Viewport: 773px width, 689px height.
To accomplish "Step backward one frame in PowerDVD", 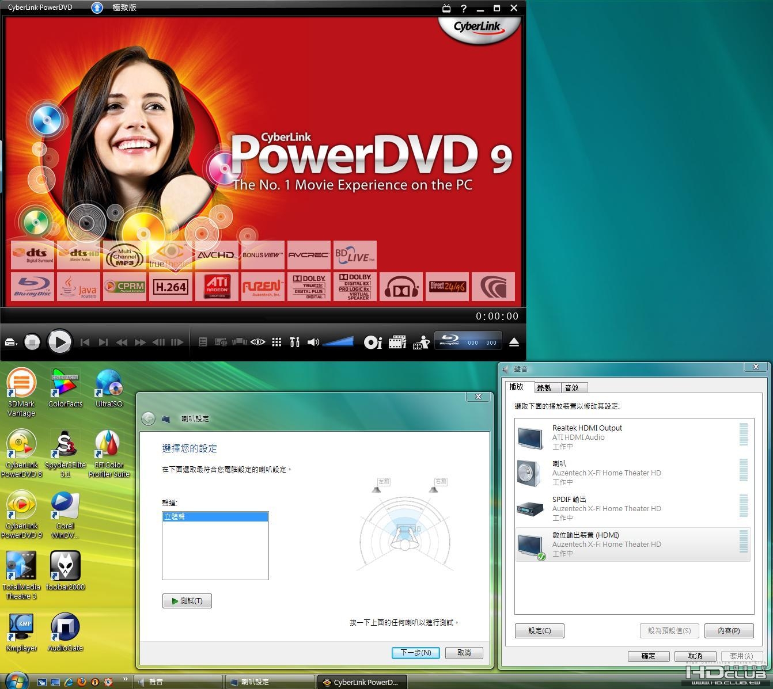I will click(x=158, y=342).
